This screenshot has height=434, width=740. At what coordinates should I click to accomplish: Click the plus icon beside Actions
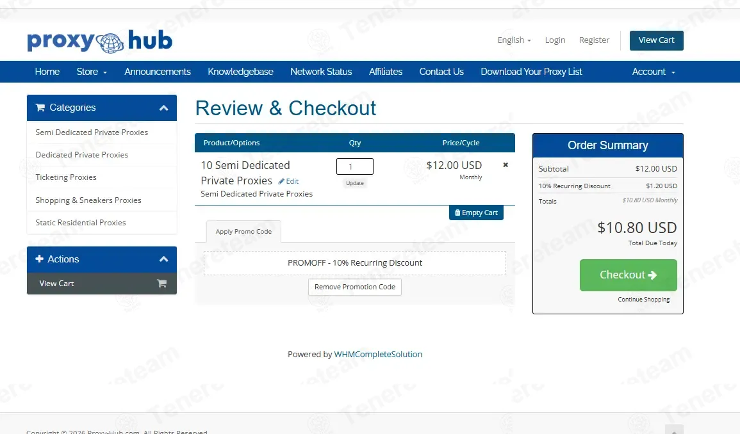click(40, 259)
